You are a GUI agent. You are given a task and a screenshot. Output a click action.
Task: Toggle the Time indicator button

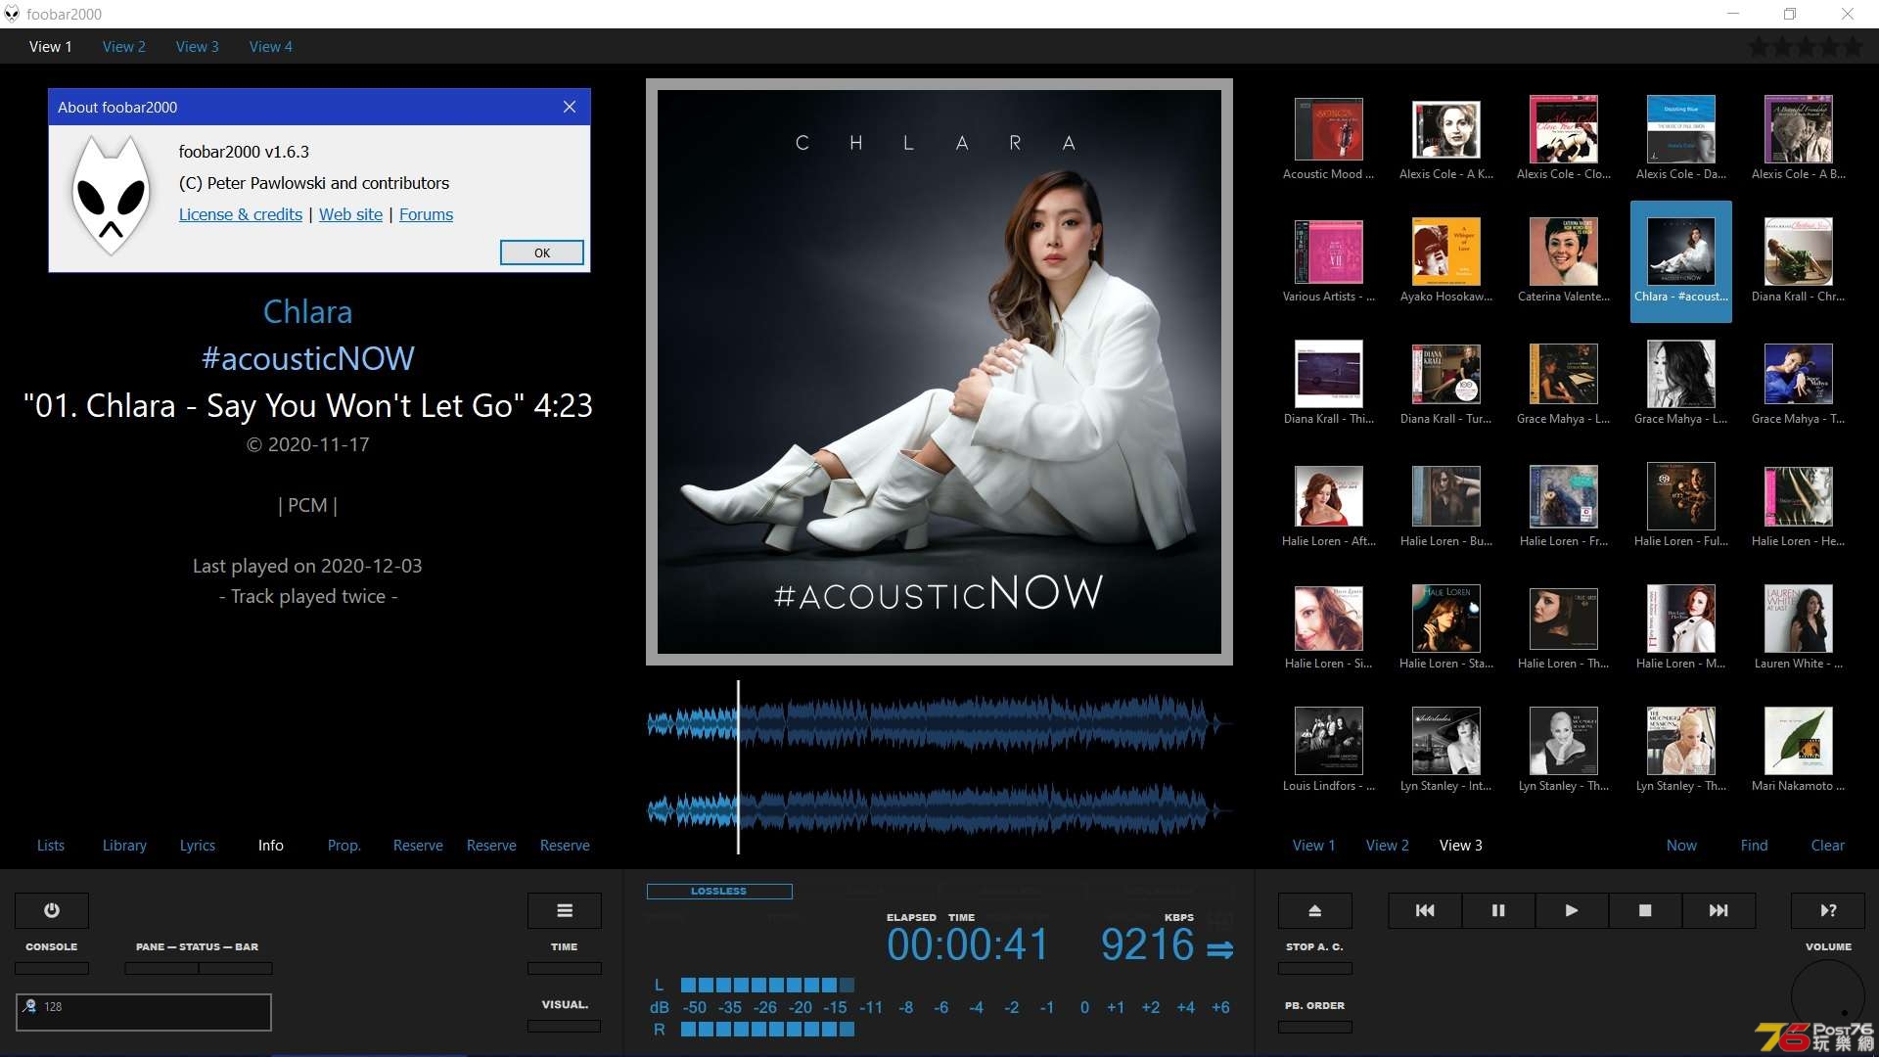click(x=565, y=969)
